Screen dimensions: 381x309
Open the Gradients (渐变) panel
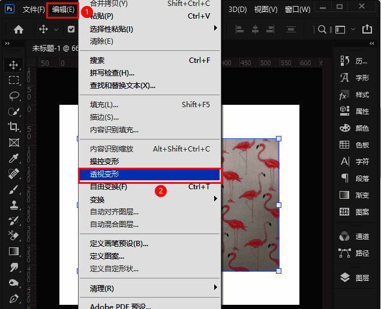354,195
